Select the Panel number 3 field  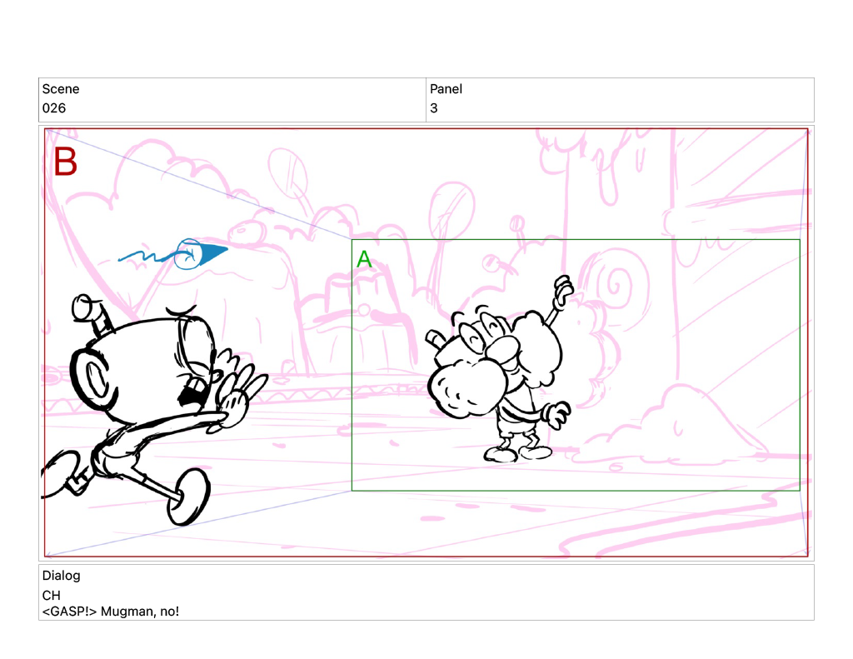[x=434, y=108]
